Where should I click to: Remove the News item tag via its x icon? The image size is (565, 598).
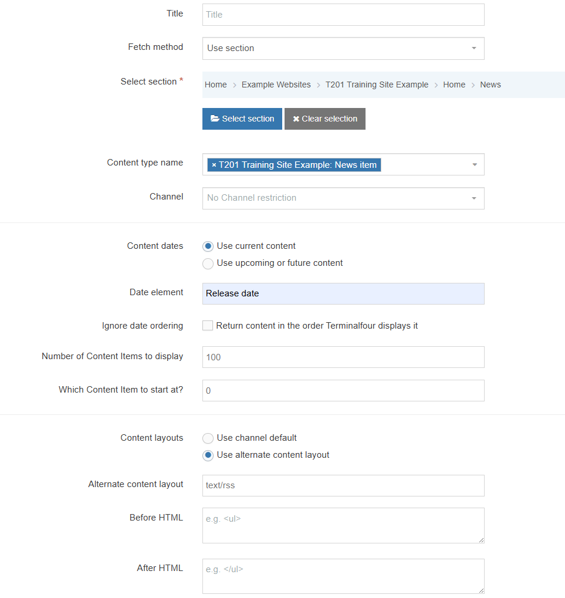(214, 165)
